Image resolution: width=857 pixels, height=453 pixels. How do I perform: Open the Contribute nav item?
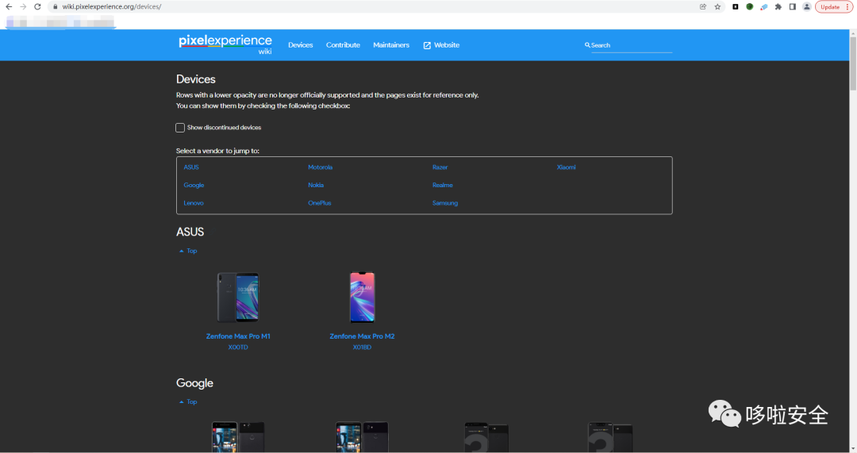point(343,44)
